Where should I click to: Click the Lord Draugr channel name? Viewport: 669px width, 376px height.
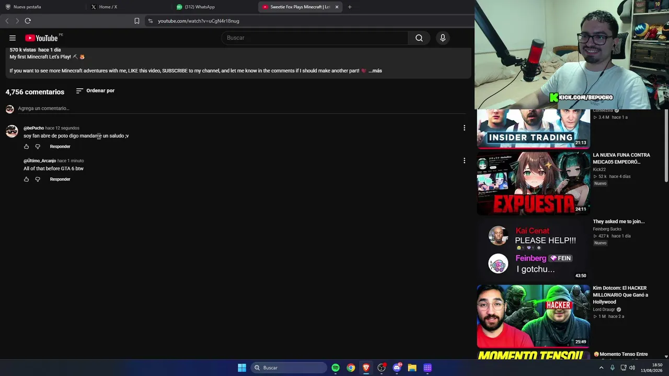pos(604,310)
